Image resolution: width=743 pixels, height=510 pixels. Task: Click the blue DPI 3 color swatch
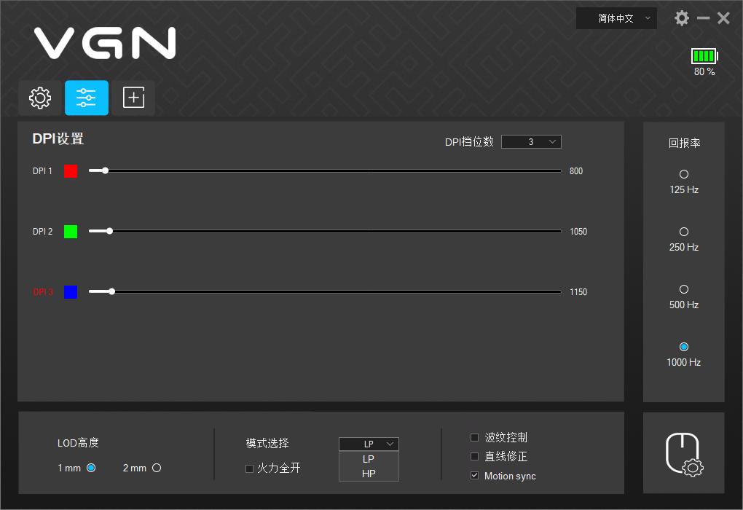71,292
